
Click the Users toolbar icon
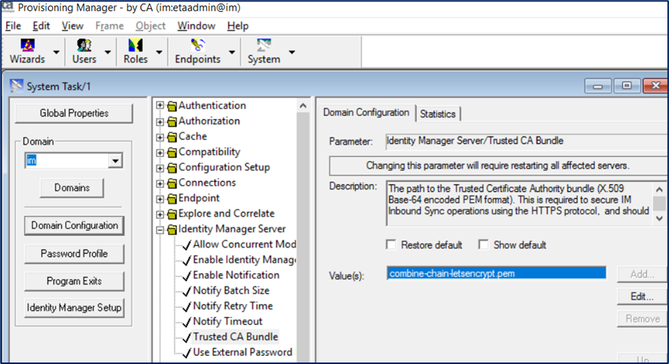[x=84, y=46]
